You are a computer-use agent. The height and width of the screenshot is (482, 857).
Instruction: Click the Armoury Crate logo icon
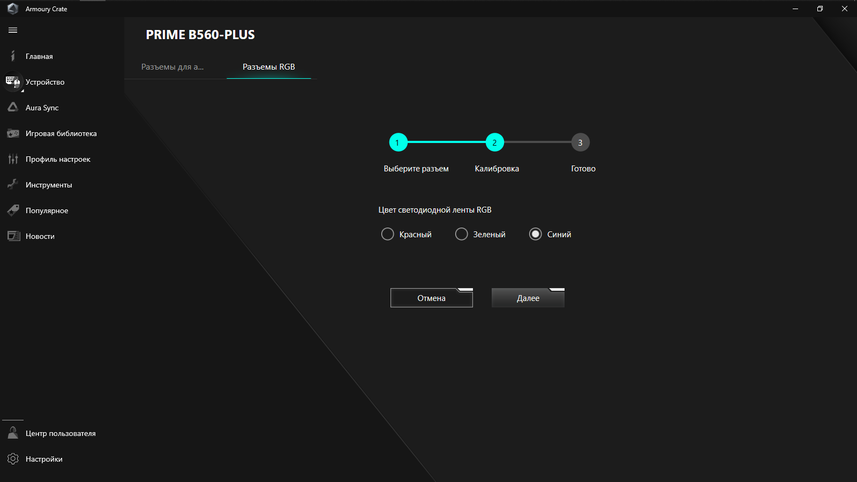(x=13, y=9)
